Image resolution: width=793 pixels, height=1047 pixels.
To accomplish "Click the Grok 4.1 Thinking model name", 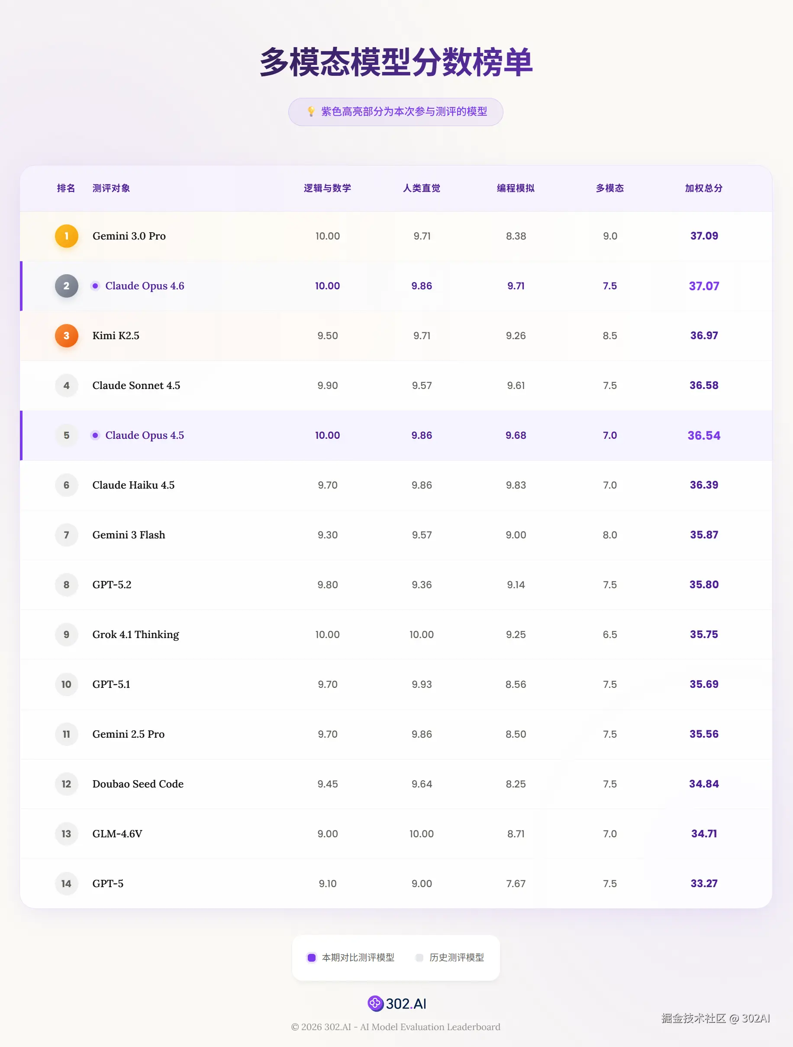I will [136, 634].
